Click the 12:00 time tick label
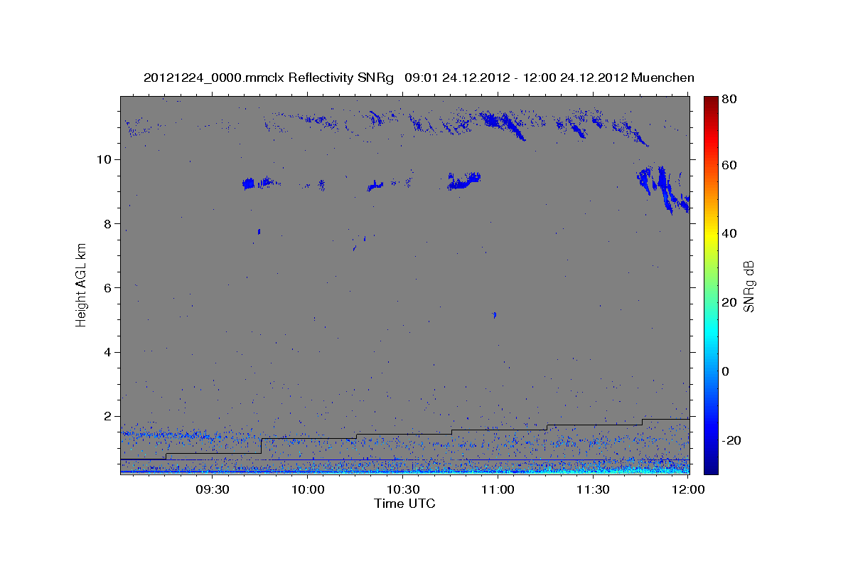Viewport: 853px width, 569px height. (688, 490)
